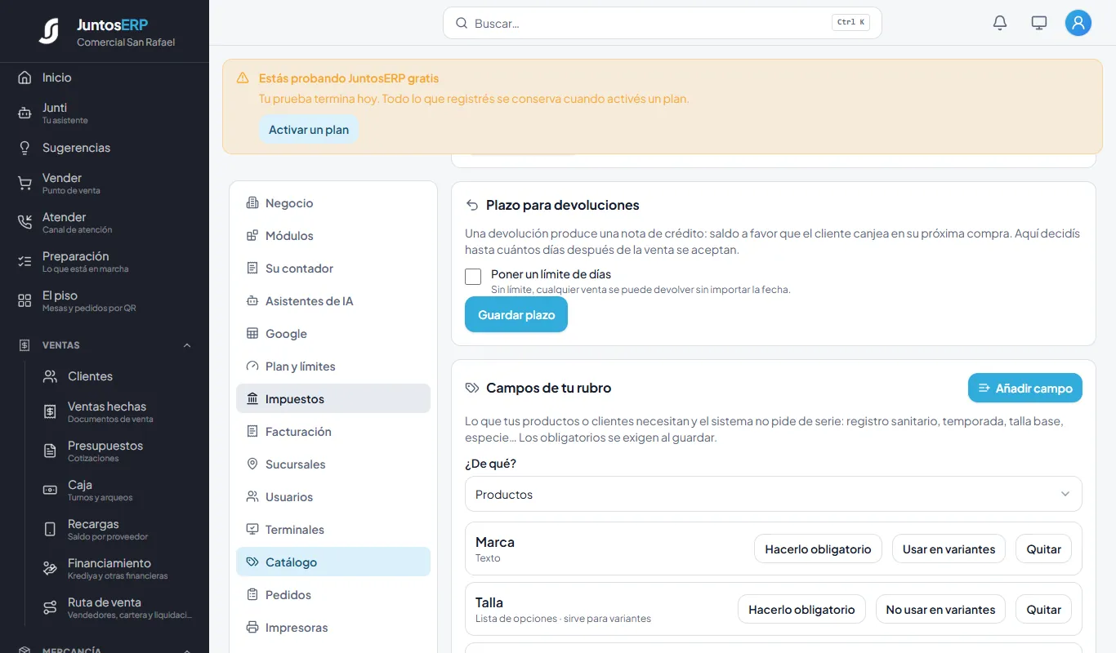Click the Preparación checklist icon
1116x653 pixels.
tap(25, 261)
